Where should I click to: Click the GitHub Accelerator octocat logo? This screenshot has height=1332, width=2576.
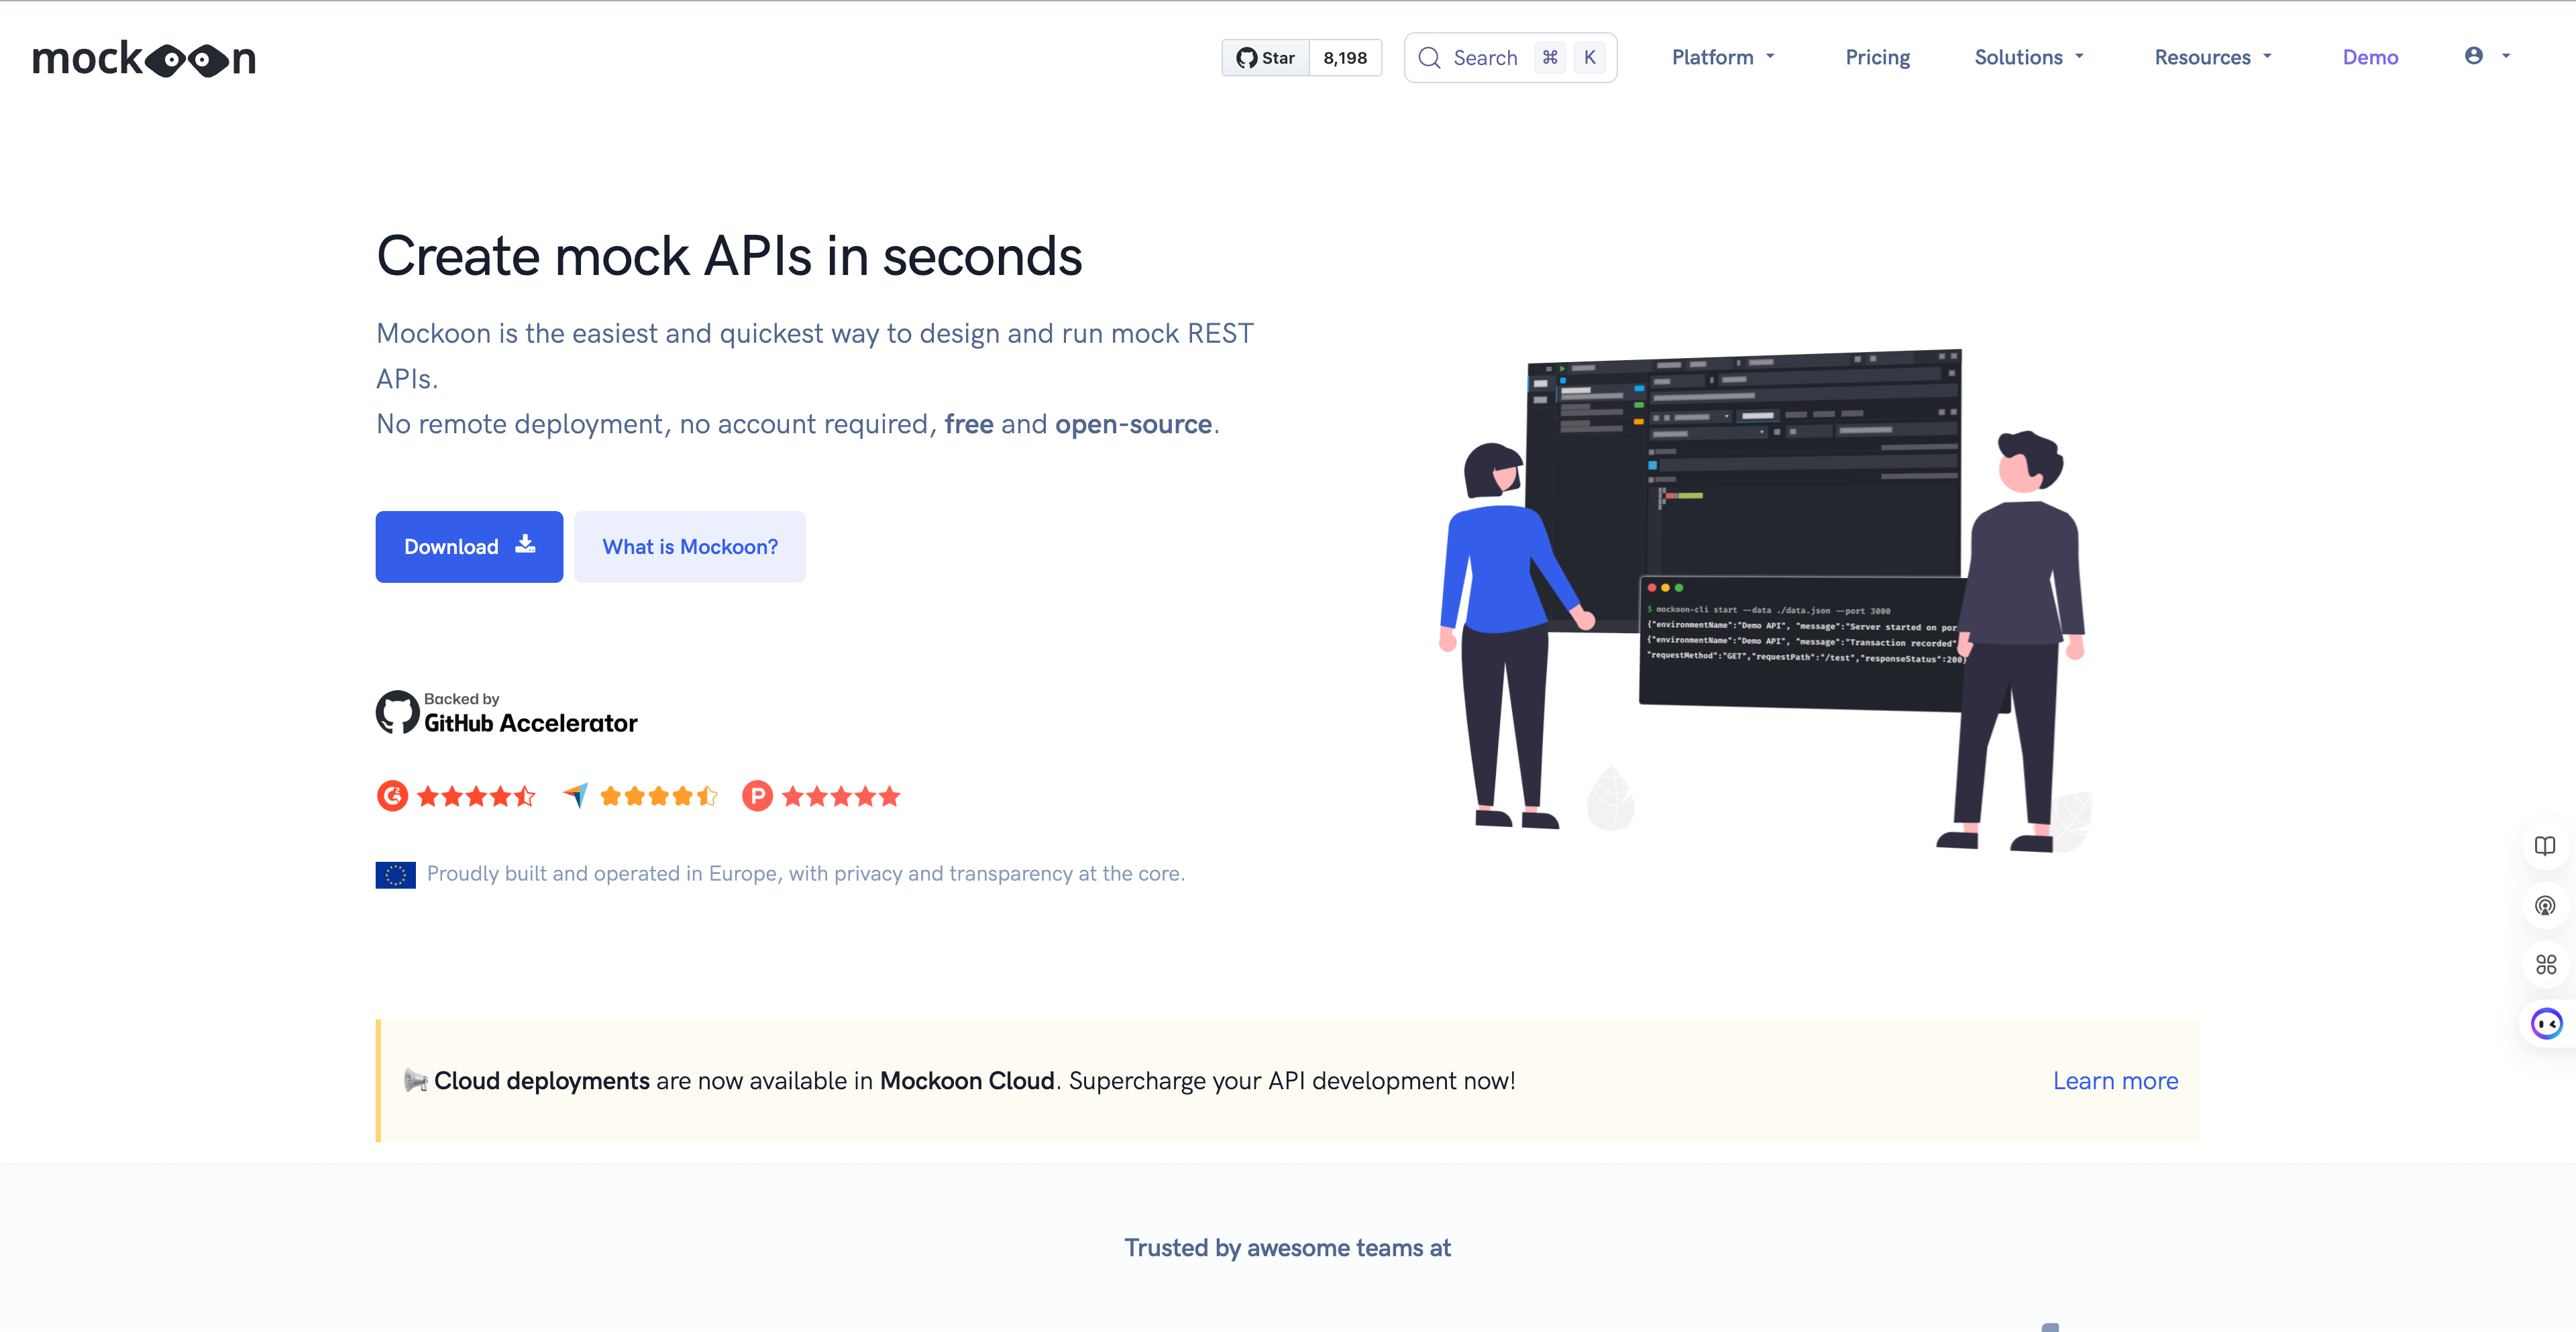point(397,712)
